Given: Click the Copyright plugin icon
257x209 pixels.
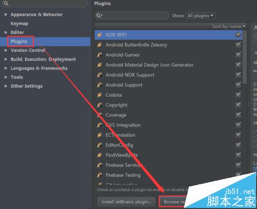Looking at the screenshot, I should 100,105.
